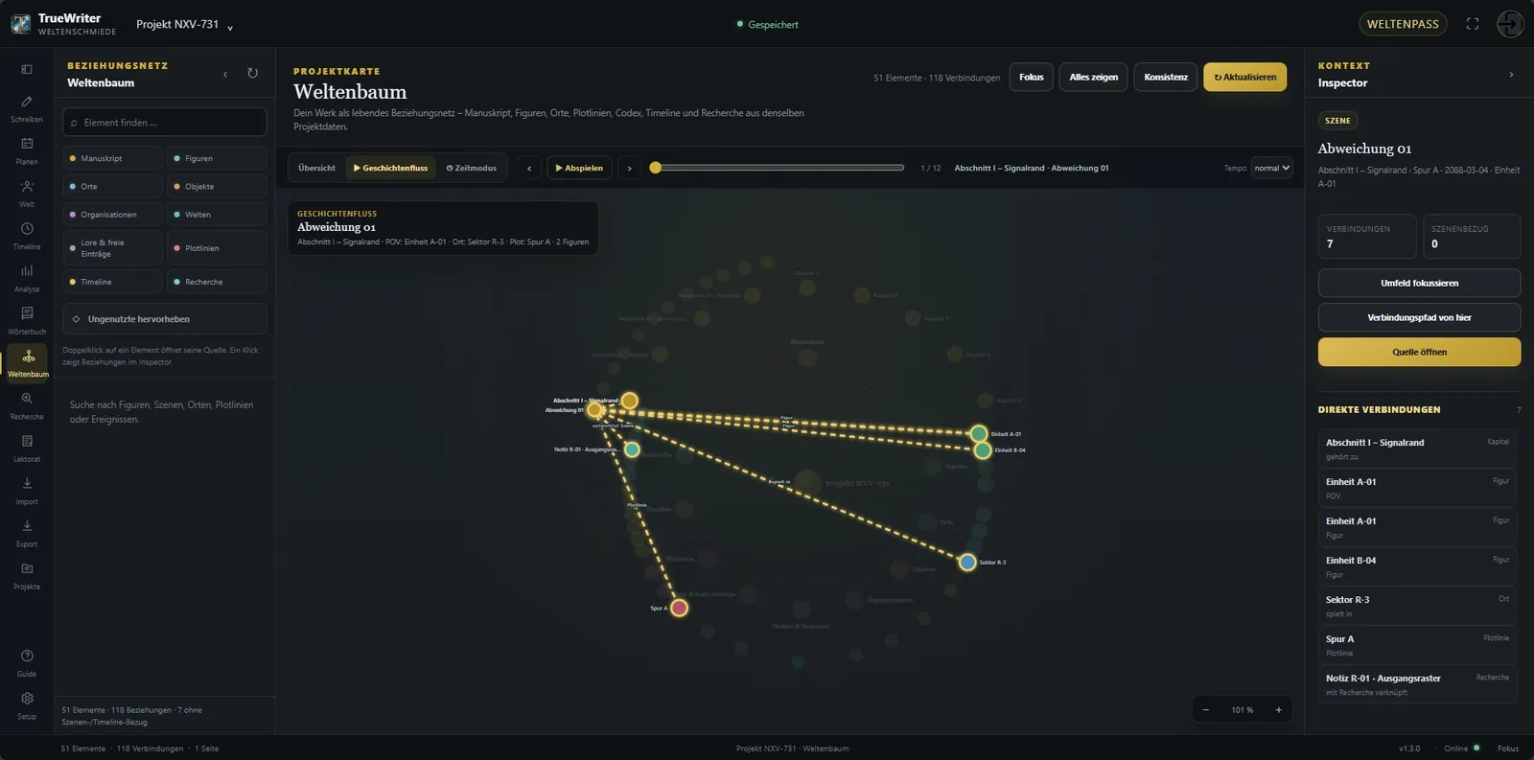Go to previous story step
The image size is (1534, 760).
(x=529, y=168)
